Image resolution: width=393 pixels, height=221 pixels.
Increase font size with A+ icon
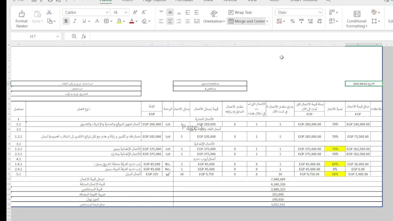tap(135, 12)
